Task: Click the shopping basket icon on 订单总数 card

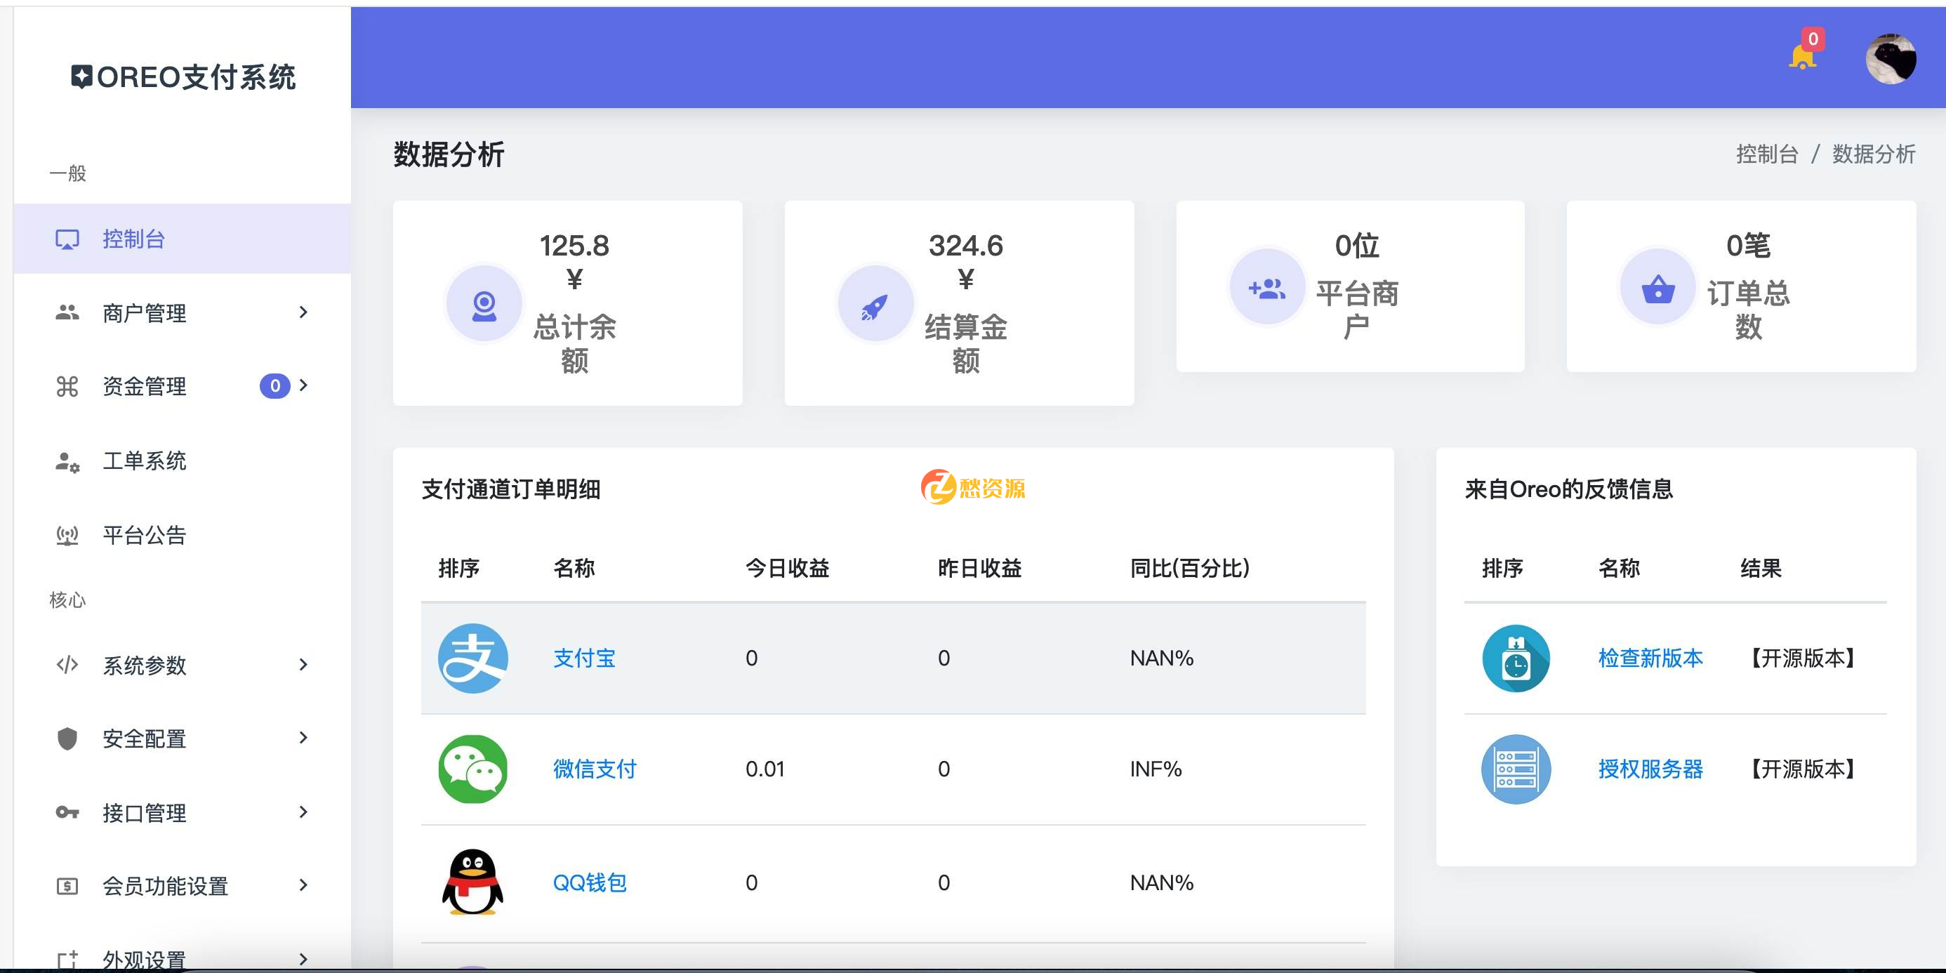Action: point(1657,288)
